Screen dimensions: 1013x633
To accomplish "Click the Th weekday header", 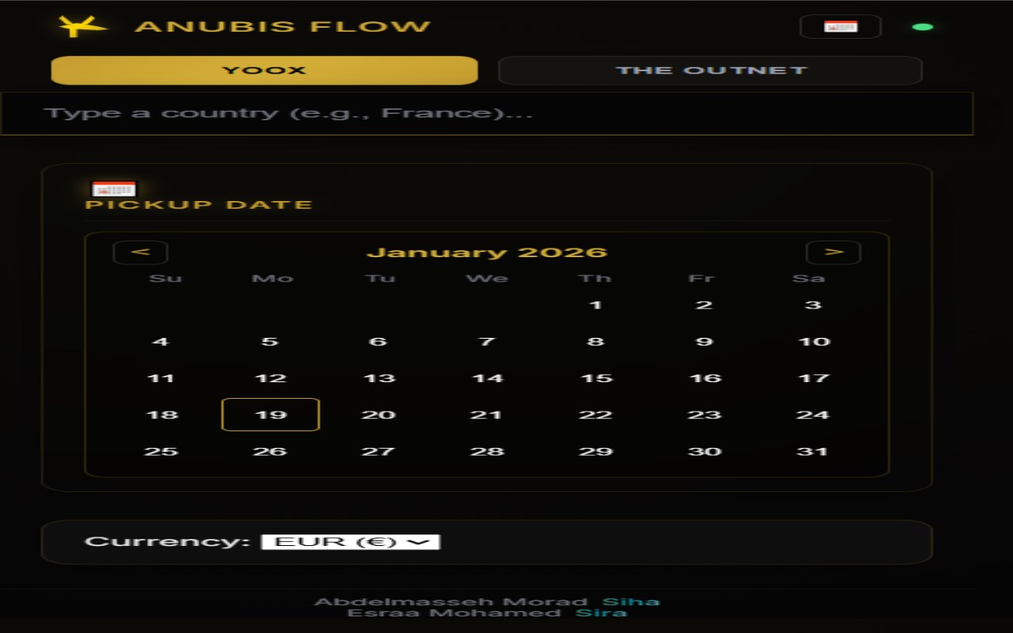I will click(x=595, y=278).
